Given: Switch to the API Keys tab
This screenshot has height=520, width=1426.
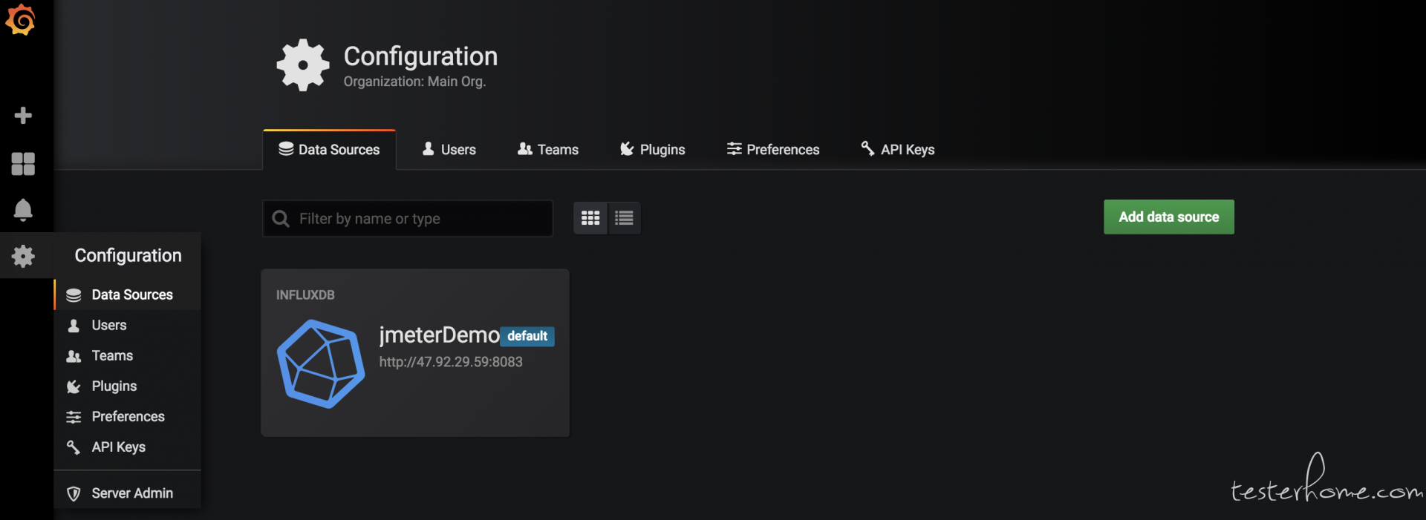Looking at the screenshot, I should tap(897, 150).
